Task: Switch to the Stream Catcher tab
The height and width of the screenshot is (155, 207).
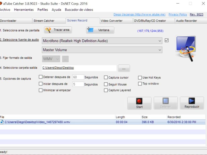Action: click(x=49, y=21)
